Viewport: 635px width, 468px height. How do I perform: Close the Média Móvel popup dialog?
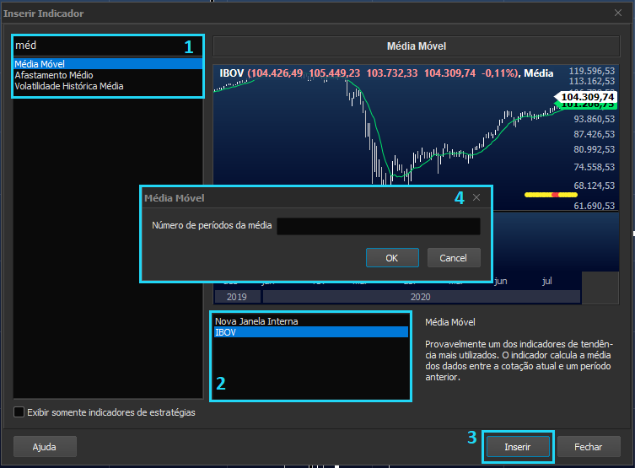pyautogui.click(x=476, y=197)
